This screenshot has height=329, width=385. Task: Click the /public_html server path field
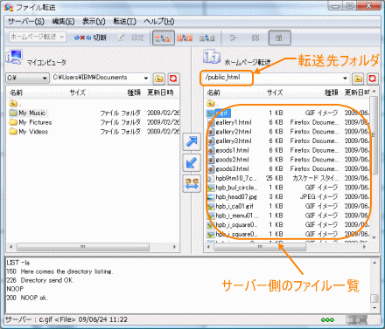coord(274,78)
